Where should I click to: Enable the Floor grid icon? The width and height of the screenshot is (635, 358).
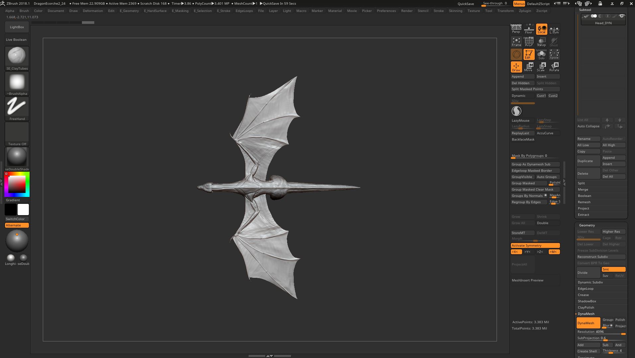529,29
